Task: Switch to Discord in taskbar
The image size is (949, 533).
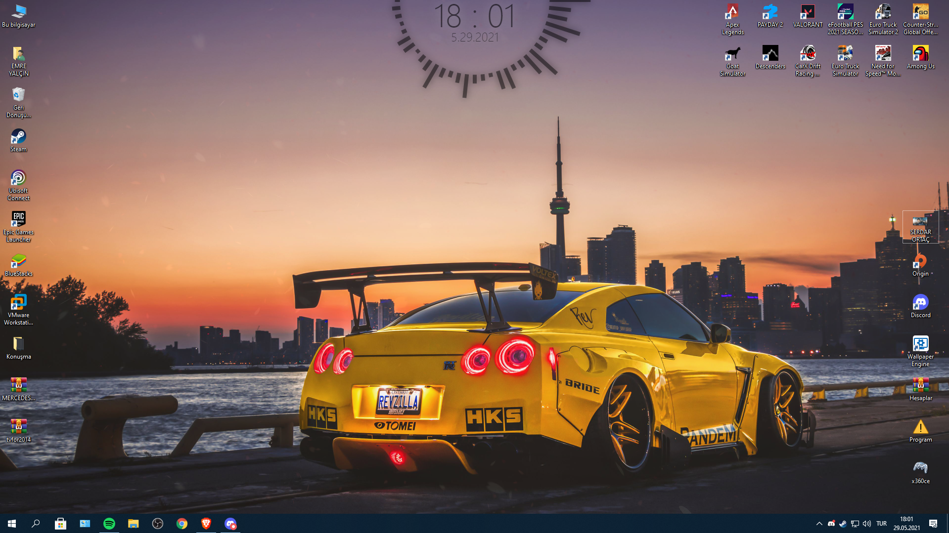Action: (x=230, y=523)
